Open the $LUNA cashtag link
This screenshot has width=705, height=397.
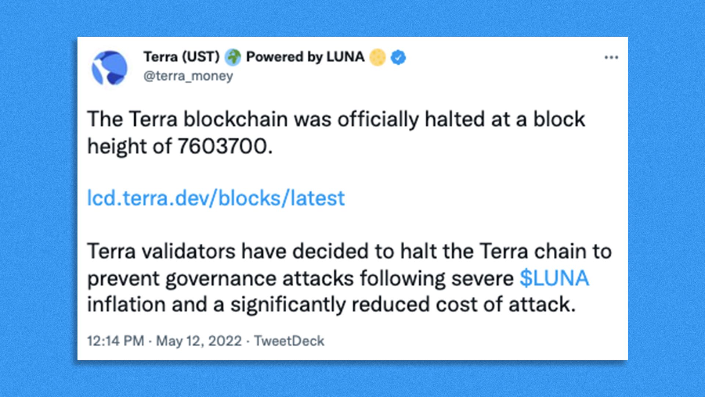point(554,278)
